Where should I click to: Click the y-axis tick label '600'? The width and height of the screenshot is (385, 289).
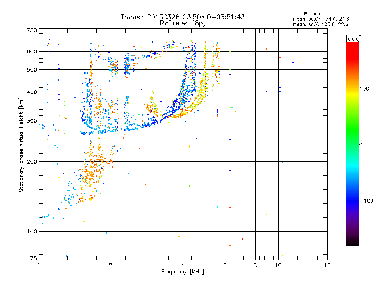32,52
